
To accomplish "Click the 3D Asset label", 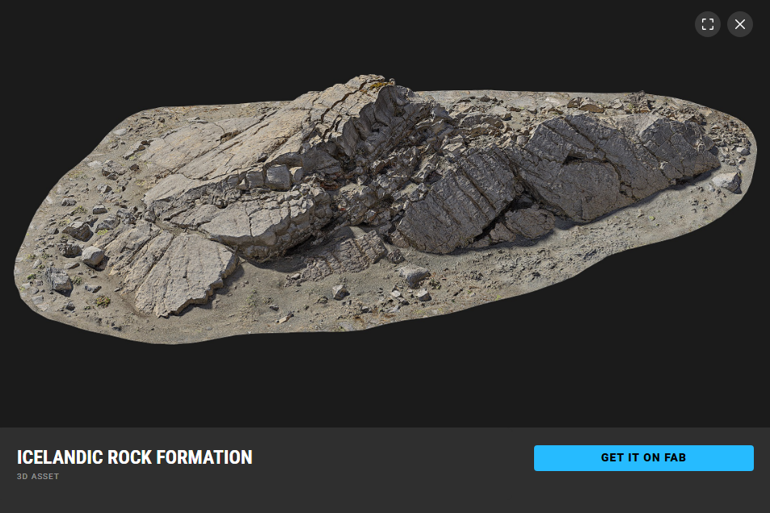I will [x=38, y=476].
